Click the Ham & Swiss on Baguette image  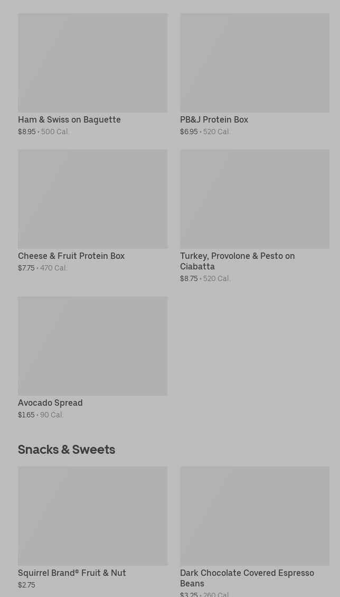coord(92,63)
